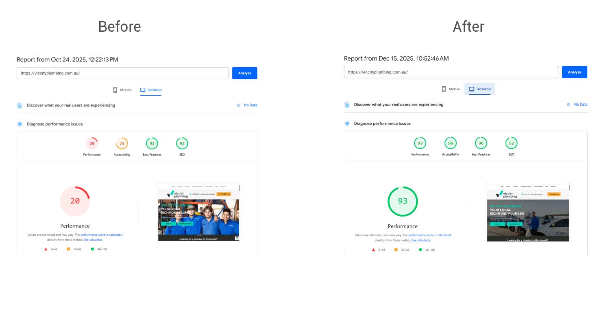The width and height of the screenshot is (610, 313).
Task: Click the Diagnose performance issues icon in Before report
Action: tap(20, 124)
